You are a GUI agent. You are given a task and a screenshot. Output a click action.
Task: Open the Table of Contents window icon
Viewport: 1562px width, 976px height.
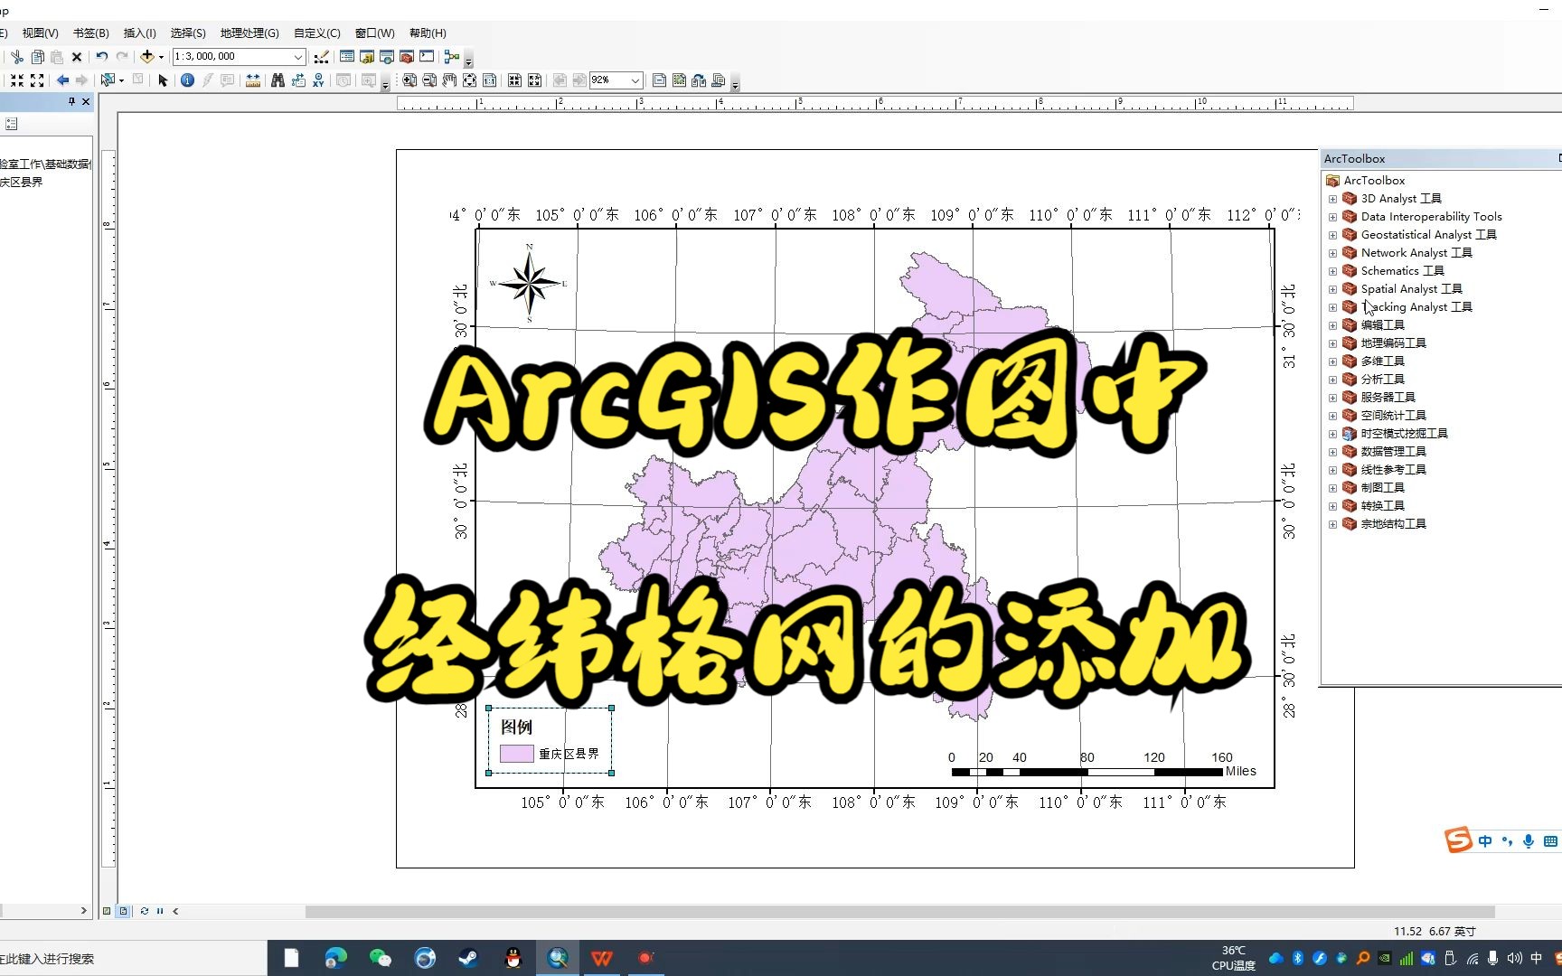[347, 56]
